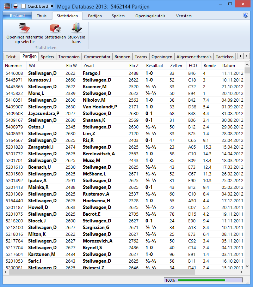Open the Statistieken pie chart tool
Image resolution: width=253 pixels, height=287 pixels.
click(55, 31)
